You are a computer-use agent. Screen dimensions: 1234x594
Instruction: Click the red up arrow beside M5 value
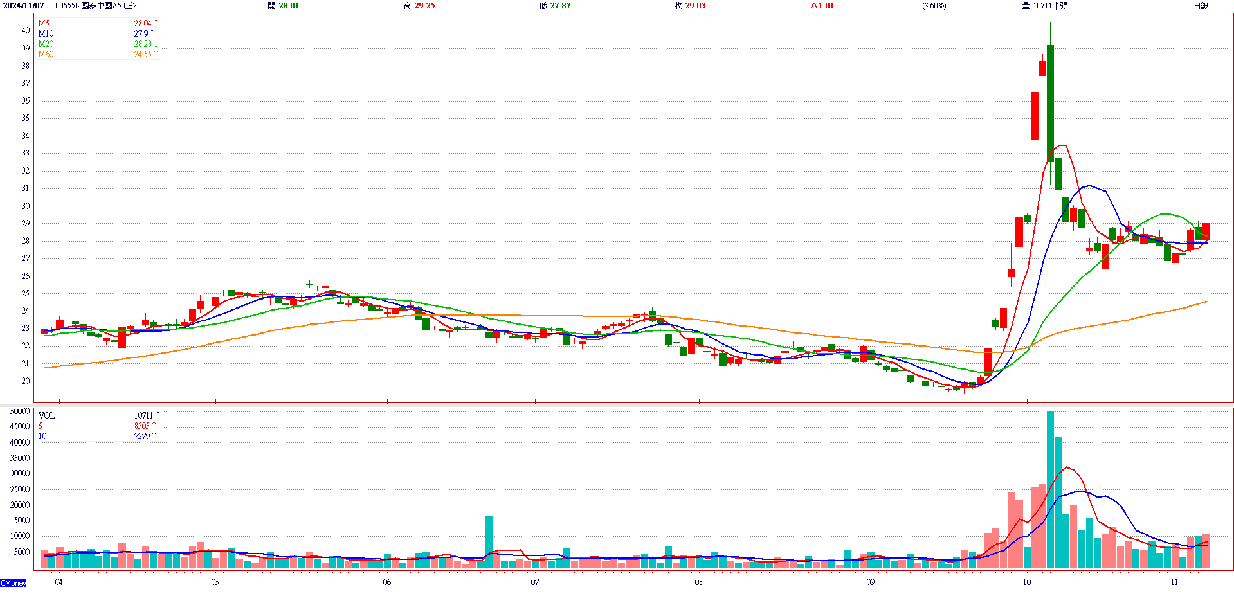(156, 23)
